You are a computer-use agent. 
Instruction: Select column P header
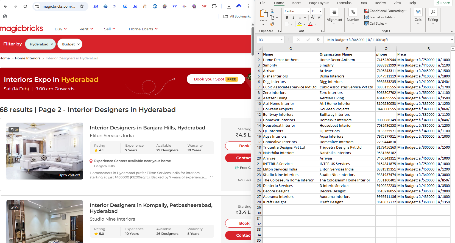(347, 49)
